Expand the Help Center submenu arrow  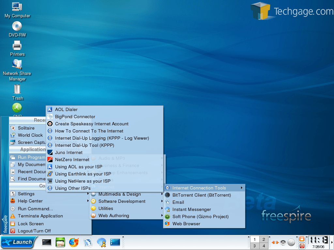(x=88, y=201)
